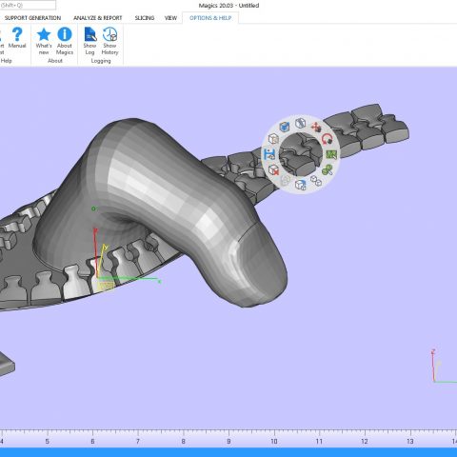Select the red rotate icon in radial menu
This screenshot has width=457, height=457.
coord(327,139)
